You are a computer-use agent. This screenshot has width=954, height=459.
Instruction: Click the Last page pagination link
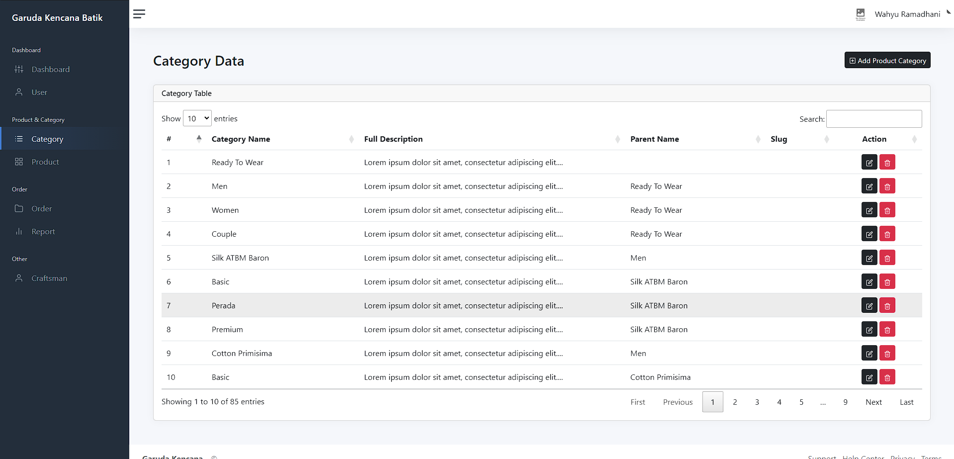pos(906,402)
